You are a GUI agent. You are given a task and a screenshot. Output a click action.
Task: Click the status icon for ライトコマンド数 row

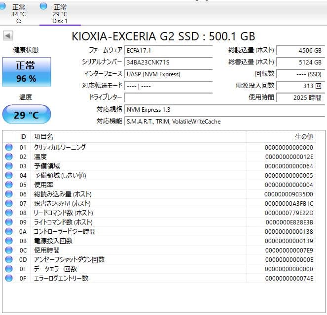point(9,222)
